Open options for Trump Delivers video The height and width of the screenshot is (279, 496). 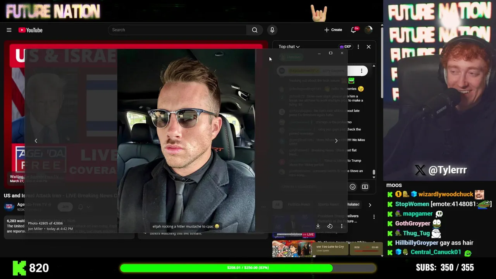tap(374, 217)
